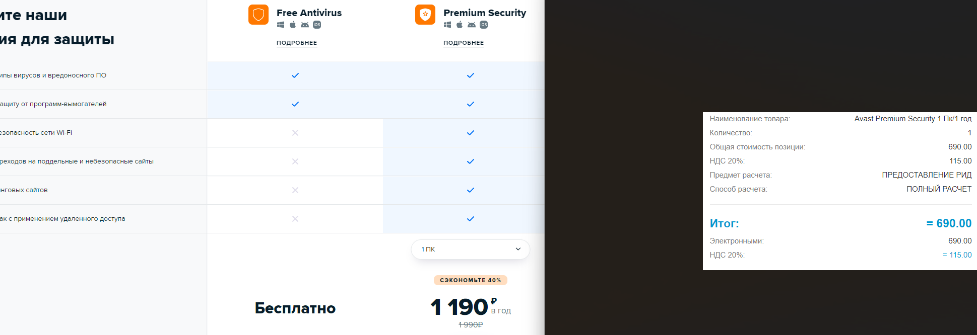
Task: Click Android platform icon under Free Antivirus
Action: coord(305,25)
